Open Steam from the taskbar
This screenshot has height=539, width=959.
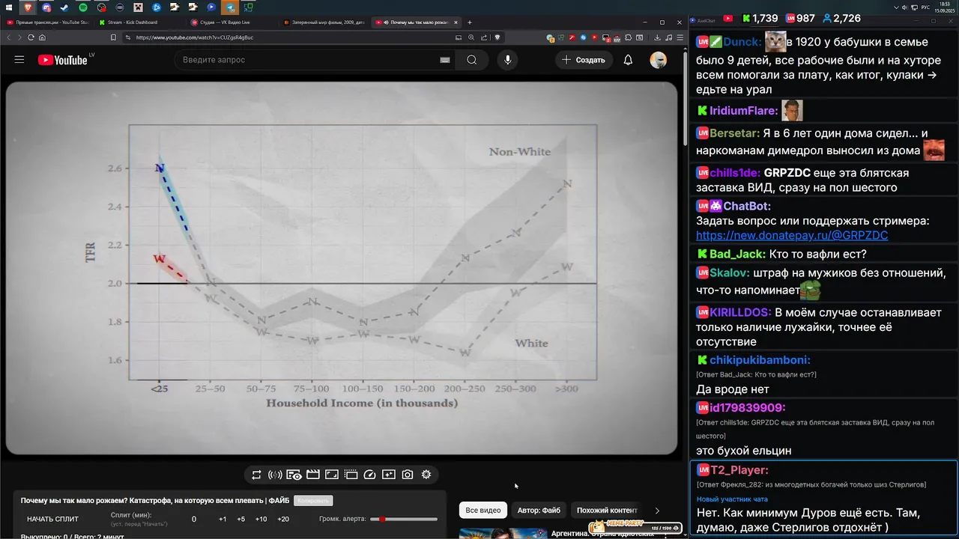tap(64, 7)
